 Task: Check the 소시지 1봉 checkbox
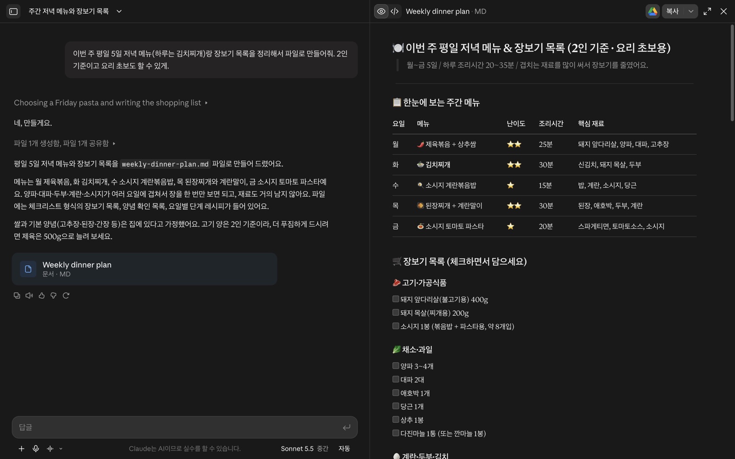pyautogui.click(x=396, y=326)
